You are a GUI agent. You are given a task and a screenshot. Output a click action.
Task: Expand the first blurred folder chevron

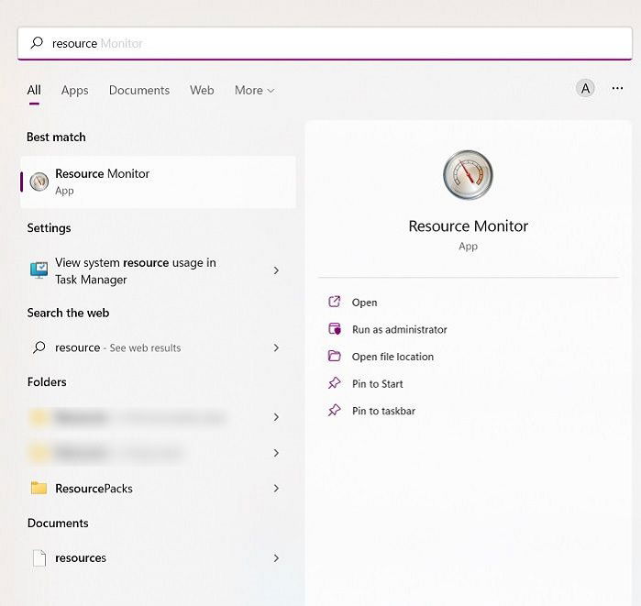tap(276, 417)
